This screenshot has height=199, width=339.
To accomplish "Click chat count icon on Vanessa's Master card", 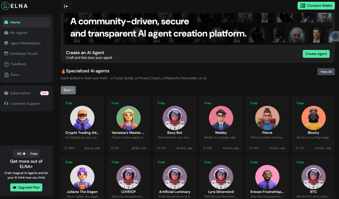I will [x=112, y=148].
